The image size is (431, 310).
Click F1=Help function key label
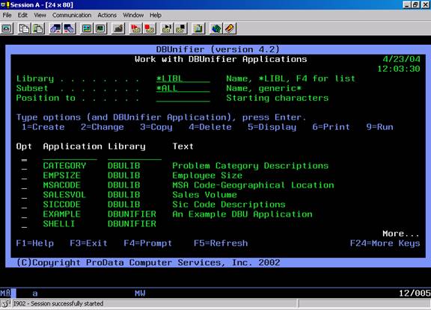pyautogui.click(x=35, y=244)
